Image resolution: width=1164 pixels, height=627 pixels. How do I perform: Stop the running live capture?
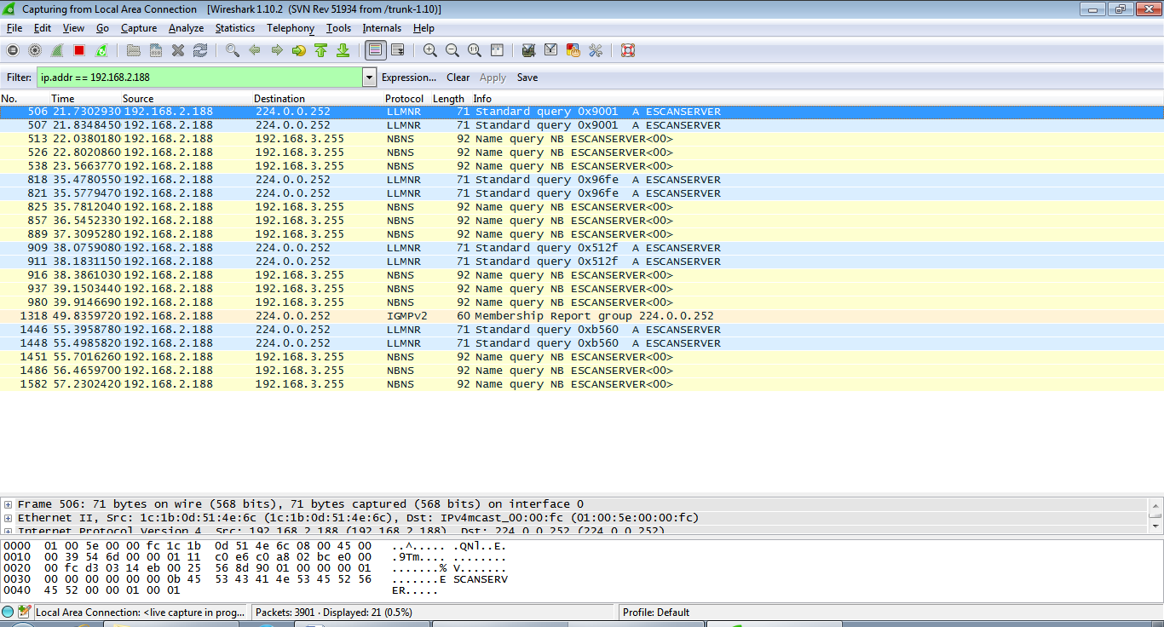coord(79,51)
